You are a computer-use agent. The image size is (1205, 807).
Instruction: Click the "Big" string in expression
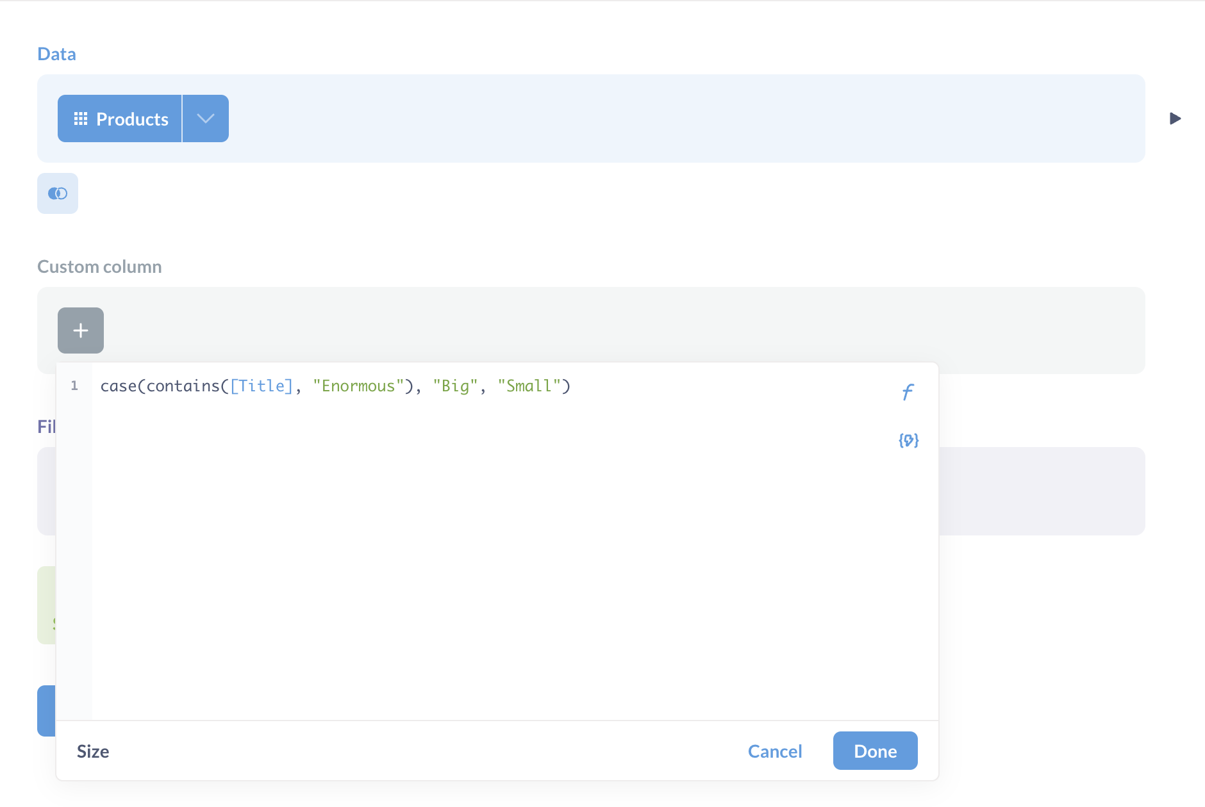pos(455,386)
